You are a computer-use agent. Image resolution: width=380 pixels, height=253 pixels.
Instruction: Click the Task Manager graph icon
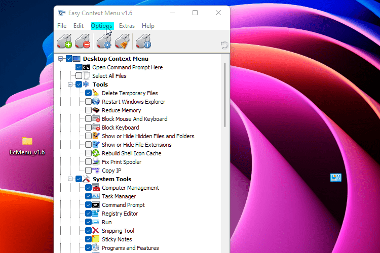coord(96,196)
